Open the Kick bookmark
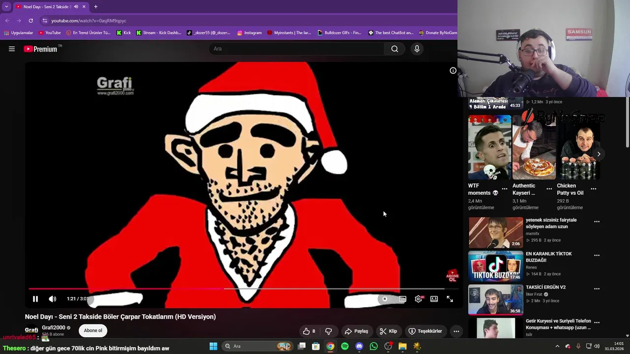This screenshot has height=354, width=630. [x=124, y=33]
